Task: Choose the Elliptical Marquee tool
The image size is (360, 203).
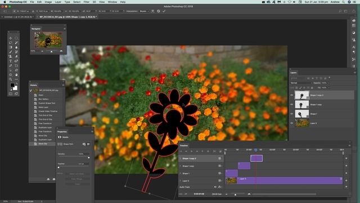Action: point(16,38)
